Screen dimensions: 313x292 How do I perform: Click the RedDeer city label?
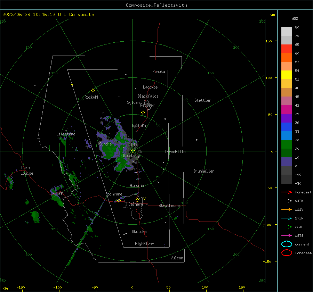147,105
